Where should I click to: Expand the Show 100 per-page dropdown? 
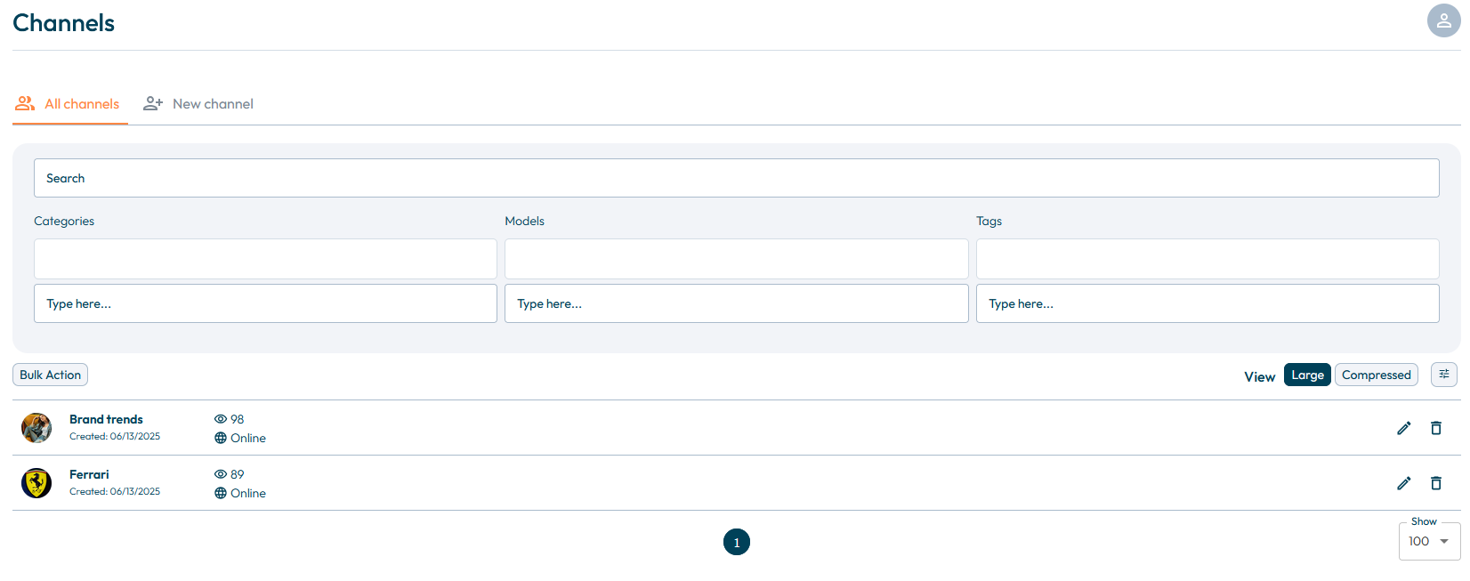pos(1429,541)
